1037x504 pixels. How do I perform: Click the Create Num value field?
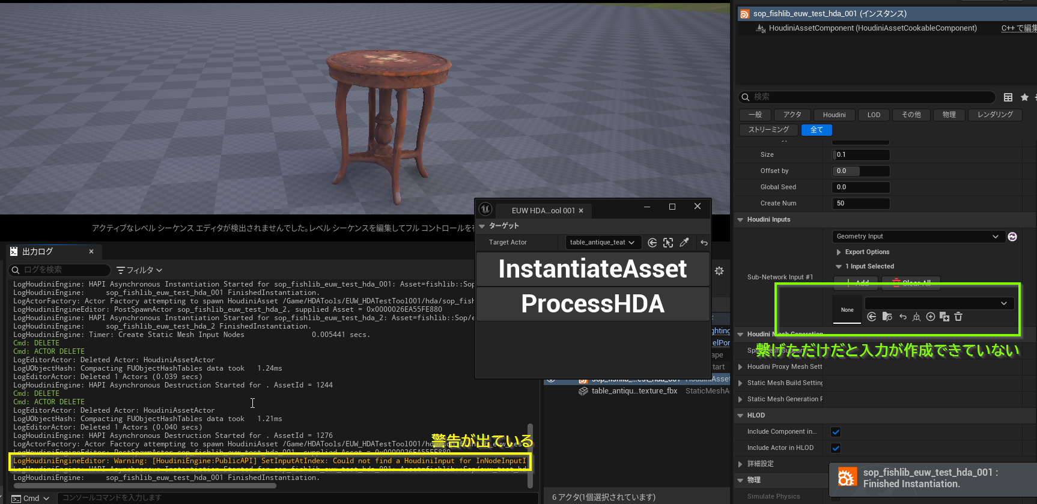860,204
